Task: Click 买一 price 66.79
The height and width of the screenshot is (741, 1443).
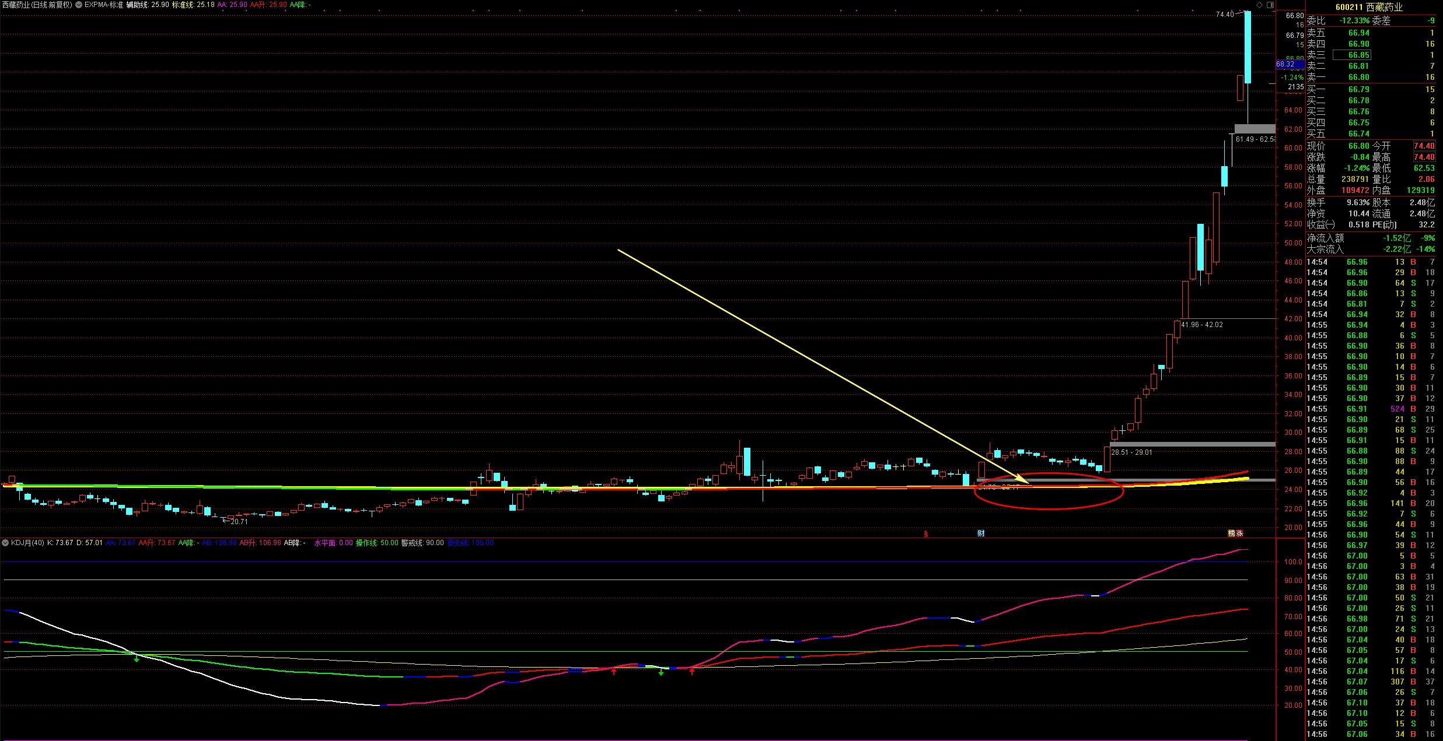Action: [1359, 90]
